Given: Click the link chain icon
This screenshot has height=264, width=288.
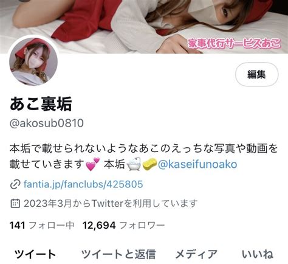Looking at the screenshot, I should [x=15, y=184].
